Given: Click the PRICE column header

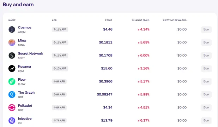Looking at the screenshot, I should (x=109, y=20).
